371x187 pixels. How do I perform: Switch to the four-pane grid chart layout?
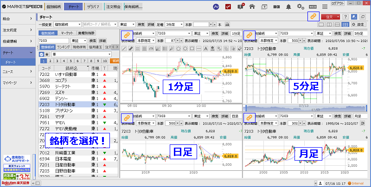[x=345, y=25]
